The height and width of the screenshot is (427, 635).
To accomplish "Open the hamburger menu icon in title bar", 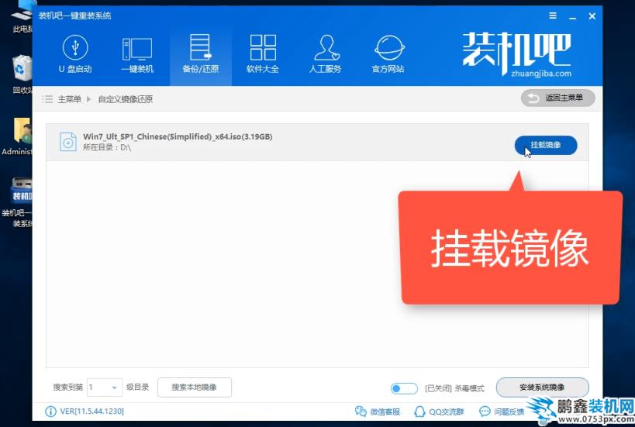I will pos(552,15).
